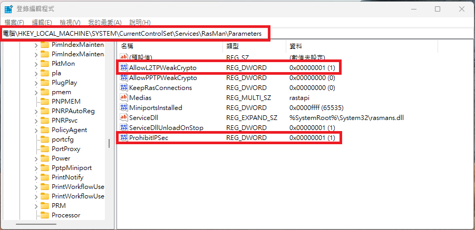Click the pla folder icon
Image resolution: width=475 pixels, height=230 pixels.
pyautogui.click(x=45, y=73)
